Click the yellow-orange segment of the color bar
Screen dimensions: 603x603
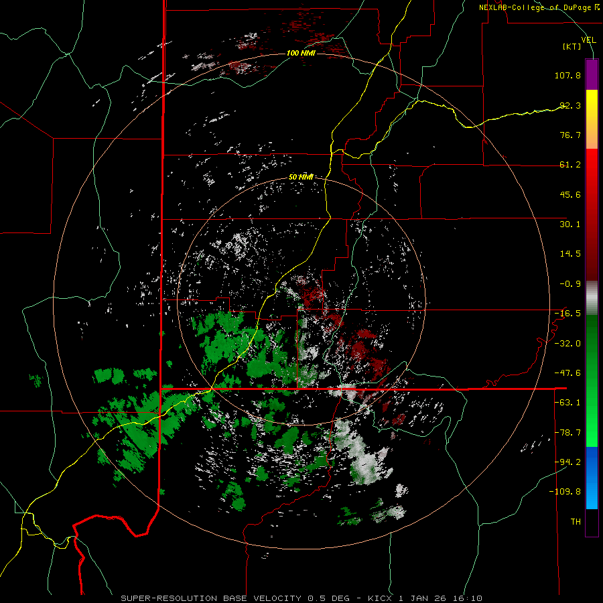coord(592,119)
